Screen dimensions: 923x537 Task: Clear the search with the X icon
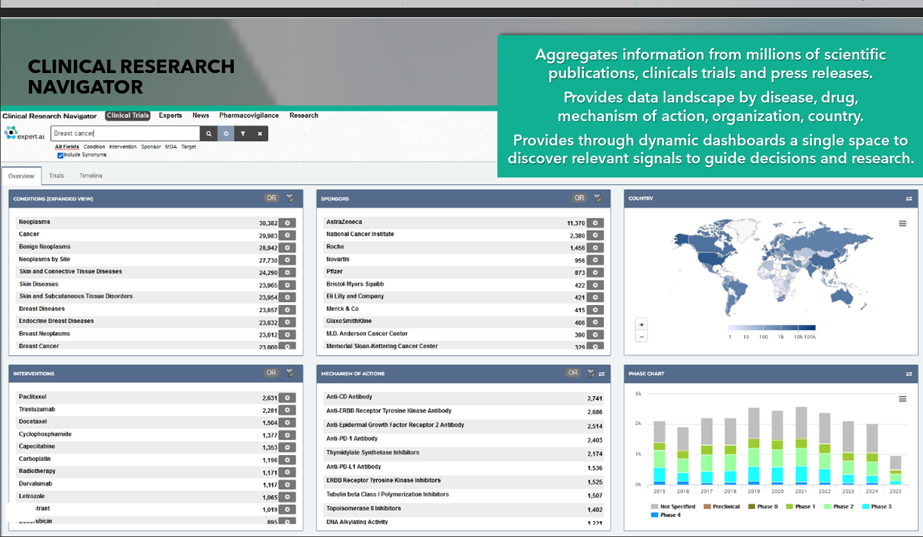(260, 133)
